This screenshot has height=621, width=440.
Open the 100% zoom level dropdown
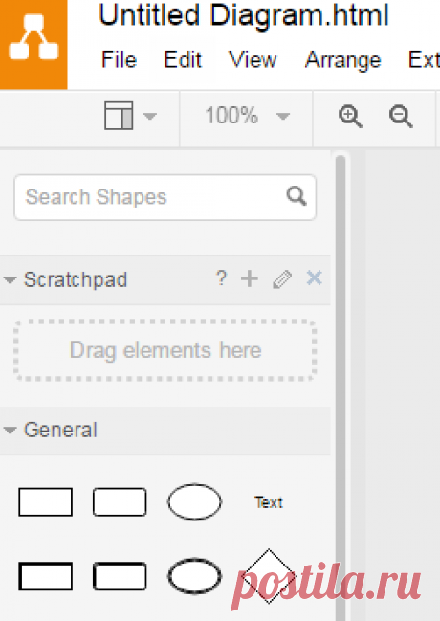[247, 116]
